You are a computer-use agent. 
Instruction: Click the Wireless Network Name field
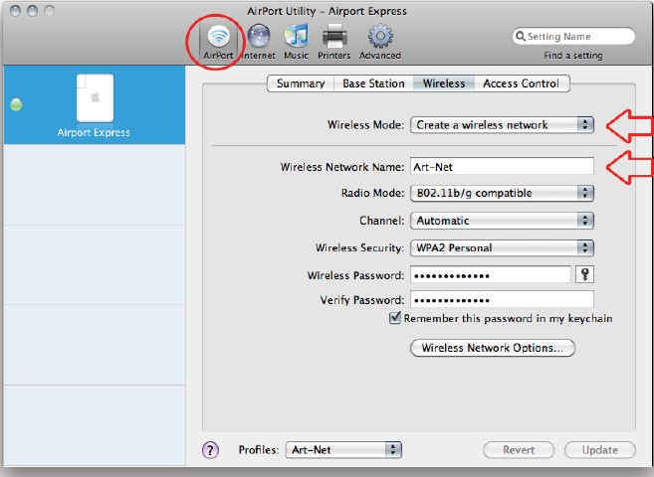coord(502,167)
